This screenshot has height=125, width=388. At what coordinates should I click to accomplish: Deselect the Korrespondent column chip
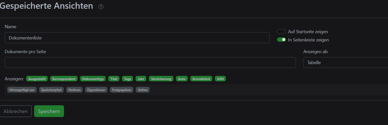(64, 79)
